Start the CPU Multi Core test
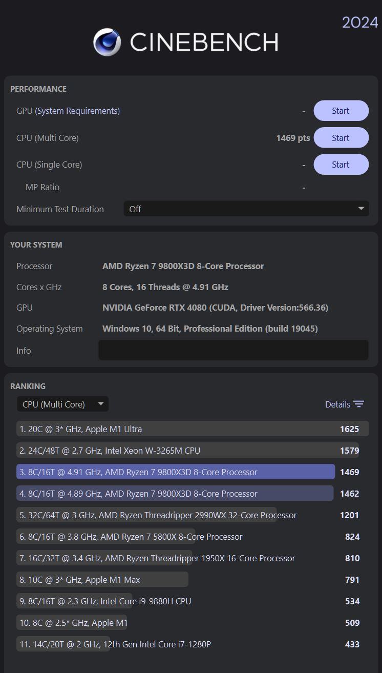Viewport: 382px width, 673px height. 341,138
